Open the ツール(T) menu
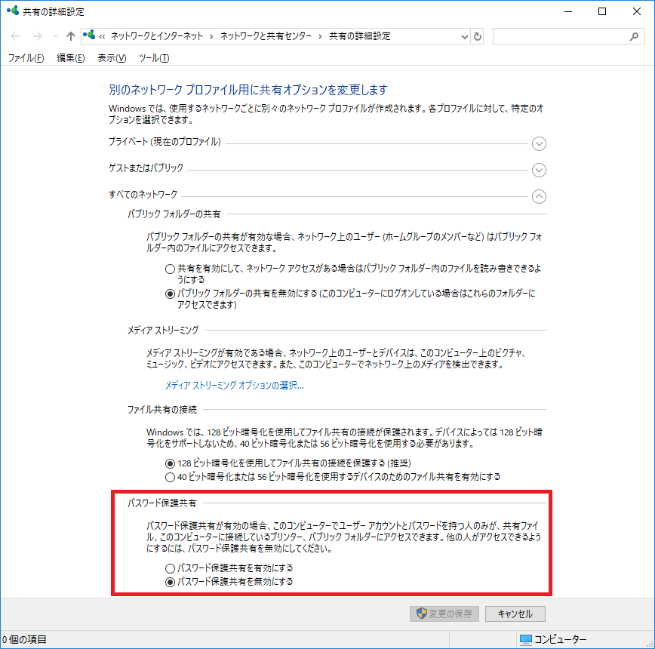 coord(154,58)
